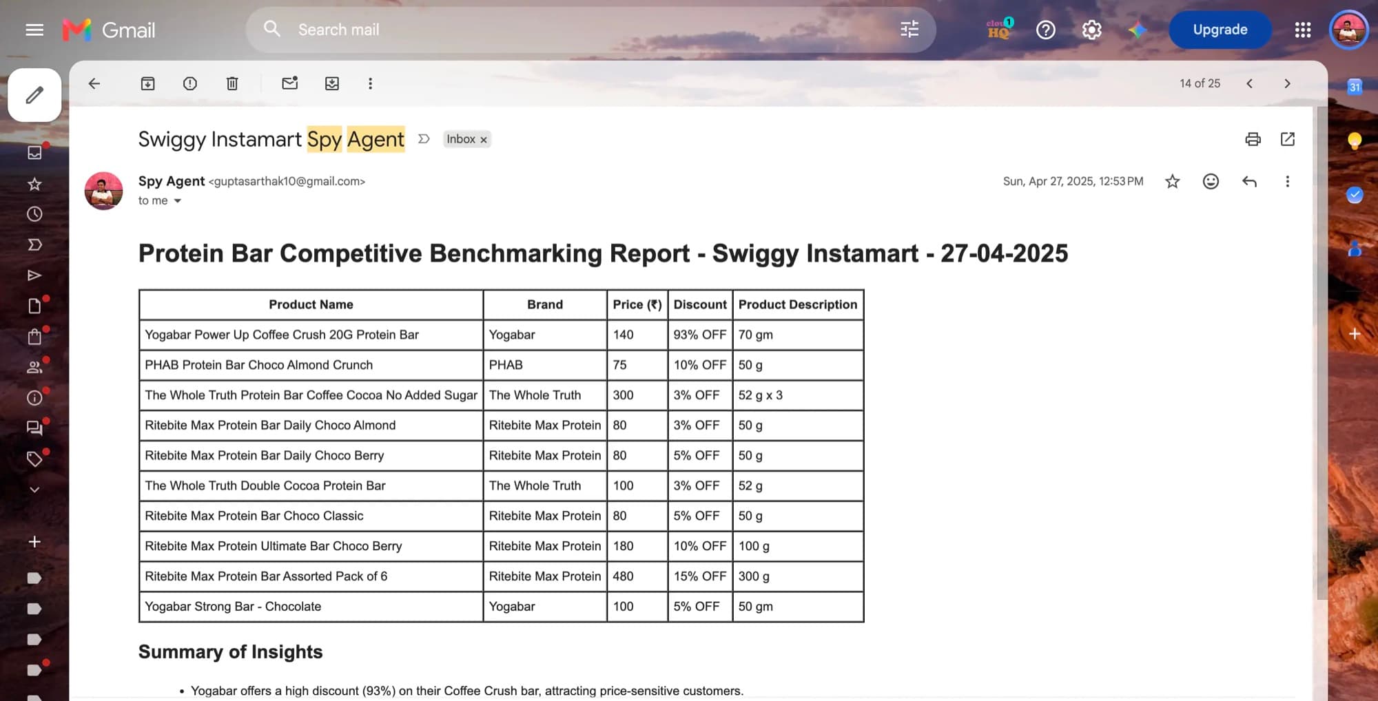
Task: Click the Upgrade button
Action: pos(1220,30)
